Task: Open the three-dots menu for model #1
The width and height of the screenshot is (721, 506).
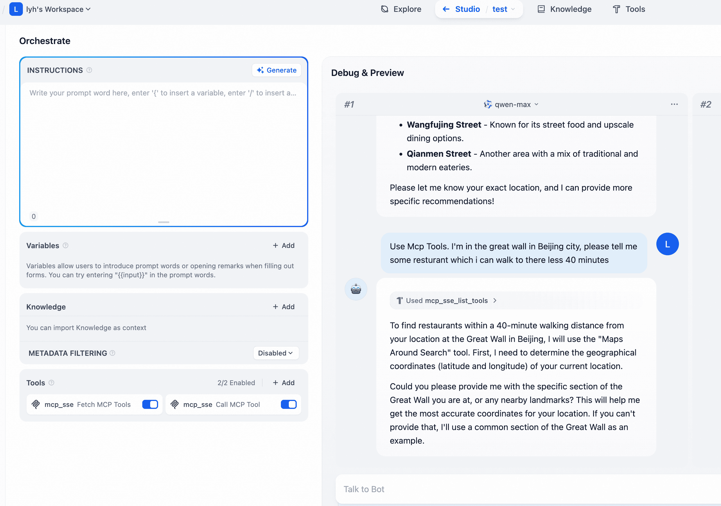Action: click(x=674, y=104)
